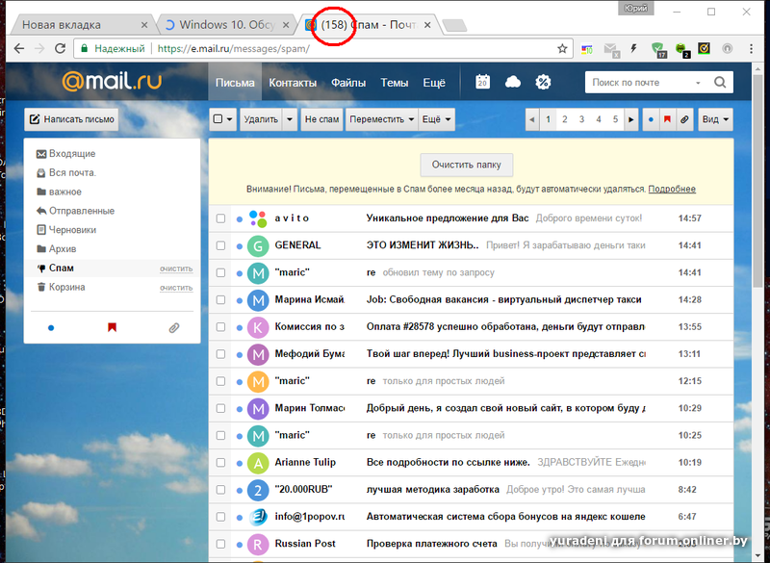Screen dimensions: 770x563
Task: Click the Arianne Tulip avatar
Action: [x=258, y=462]
